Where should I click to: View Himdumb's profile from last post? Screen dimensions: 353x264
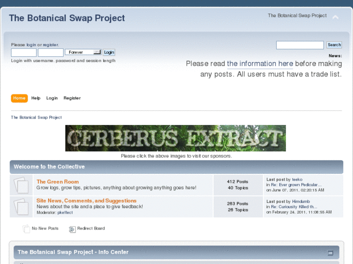(301, 202)
